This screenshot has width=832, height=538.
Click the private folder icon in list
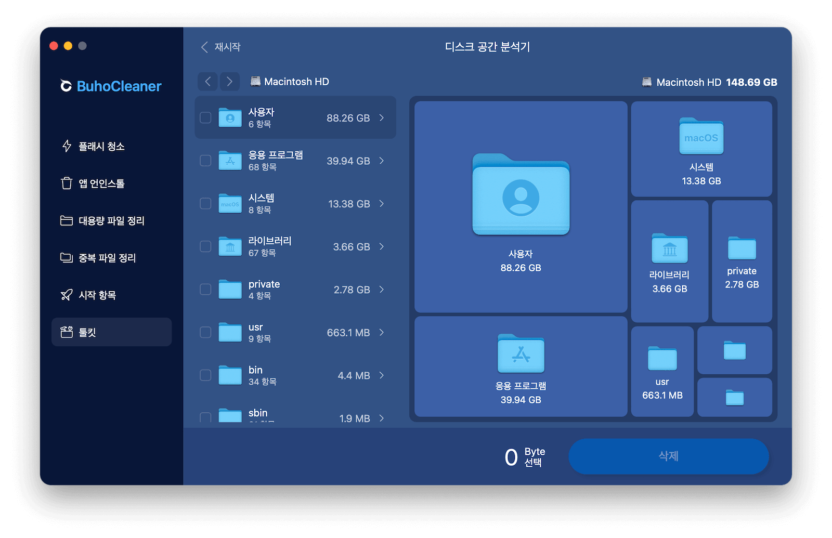click(x=230, y=290)
